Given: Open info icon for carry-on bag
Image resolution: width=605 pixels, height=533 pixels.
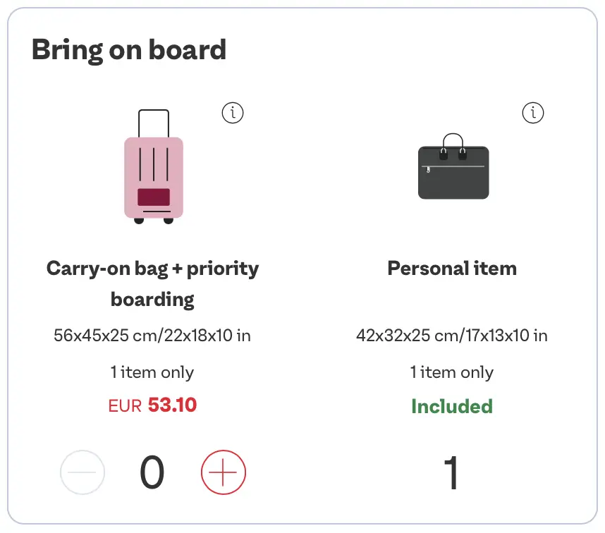Looking at the screenshot, I should (x=233, y=112).
